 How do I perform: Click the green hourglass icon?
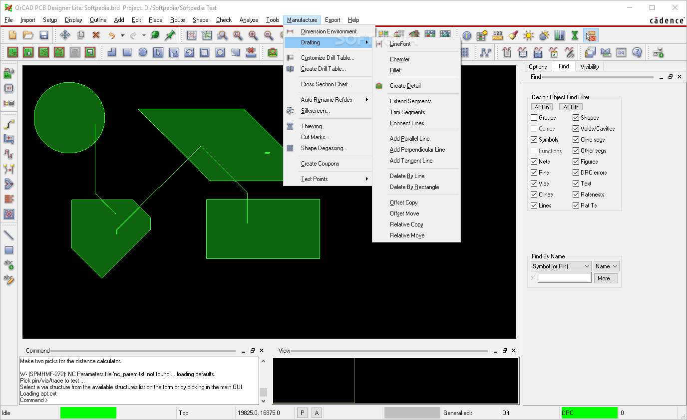click(x=575, y=35)
